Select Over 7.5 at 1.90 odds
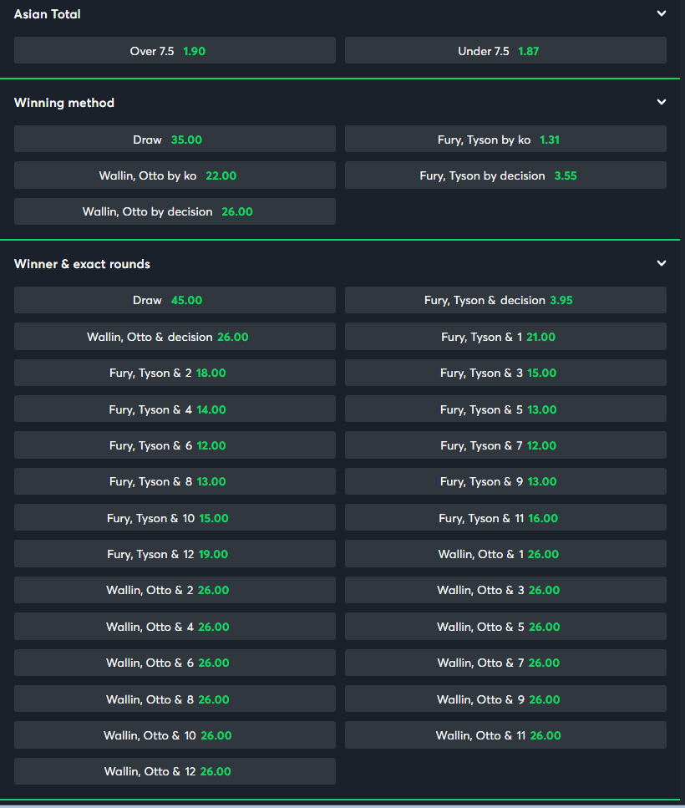685x808 pixels. pos(175,50)
